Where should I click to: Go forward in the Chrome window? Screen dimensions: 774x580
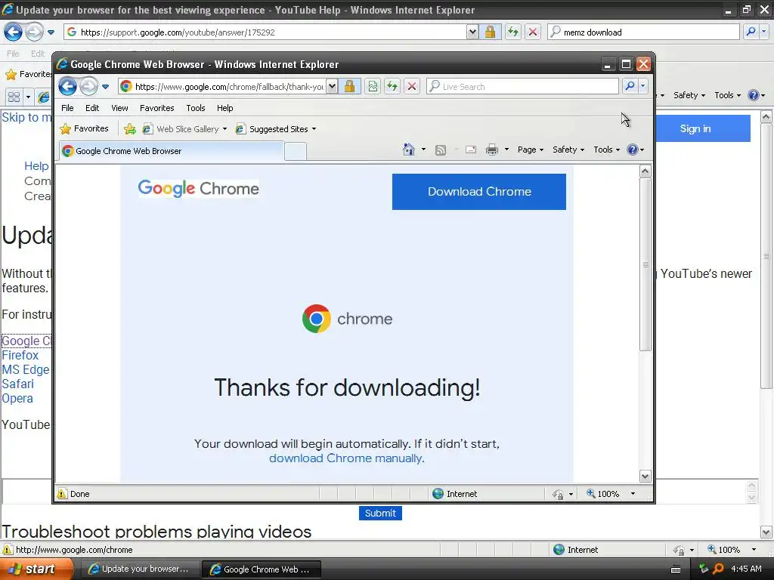[89, 86]
